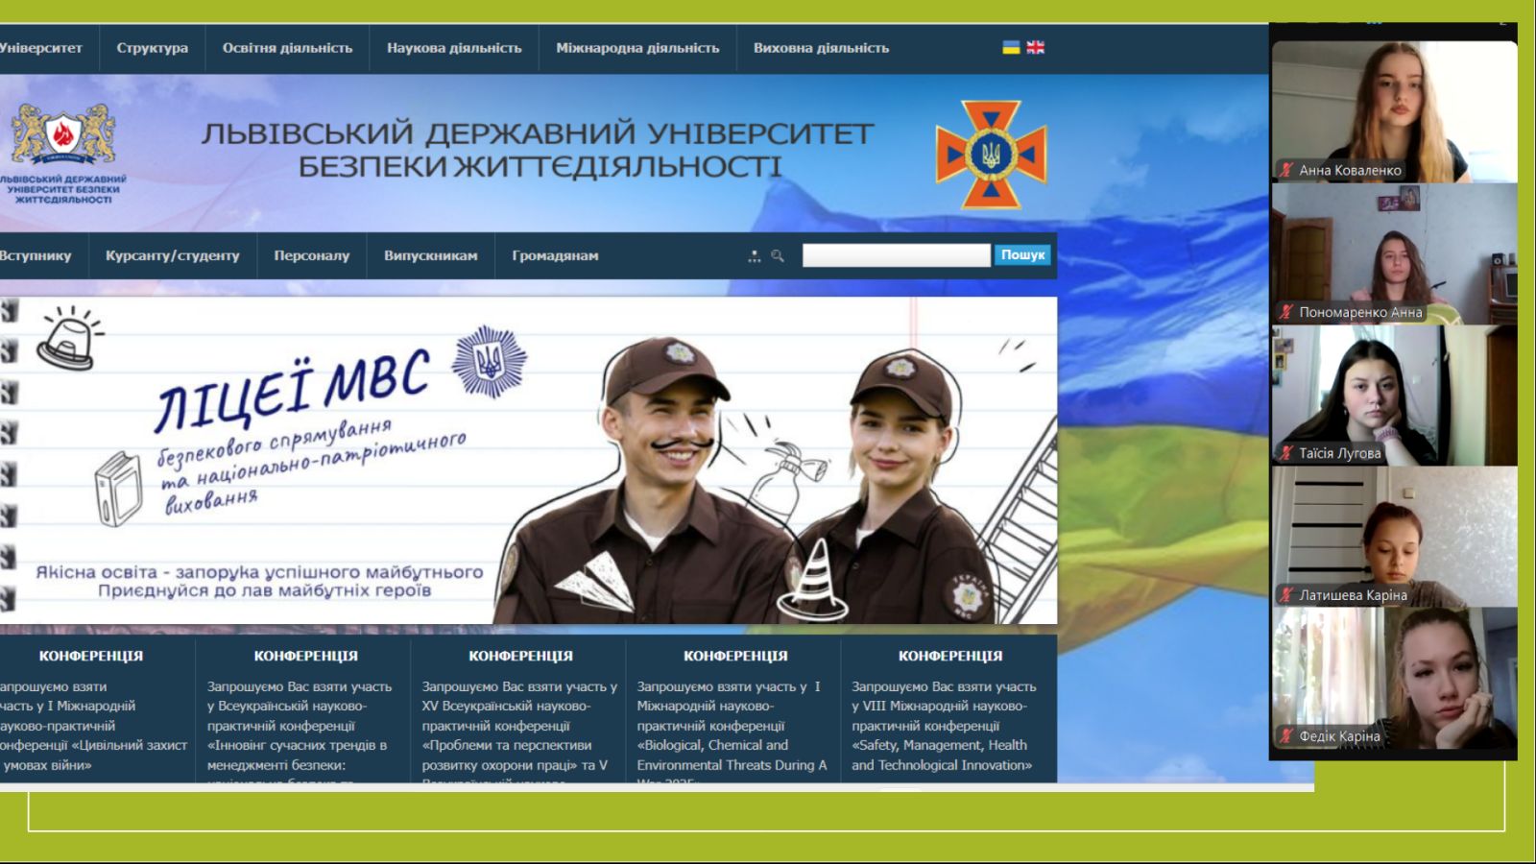Click muted mic icon for Анна Коваленко

(1286, 170)
